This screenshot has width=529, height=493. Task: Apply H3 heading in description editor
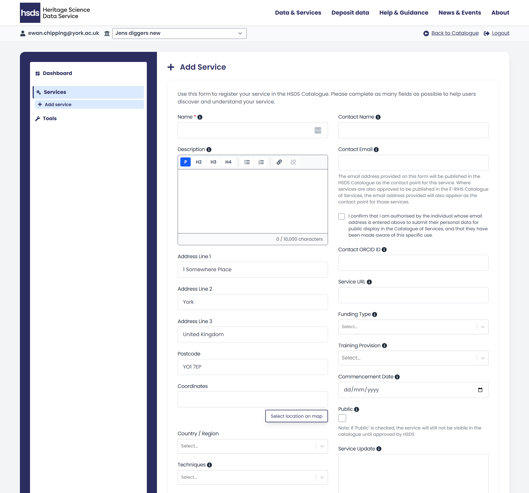[x=214, y=162]
